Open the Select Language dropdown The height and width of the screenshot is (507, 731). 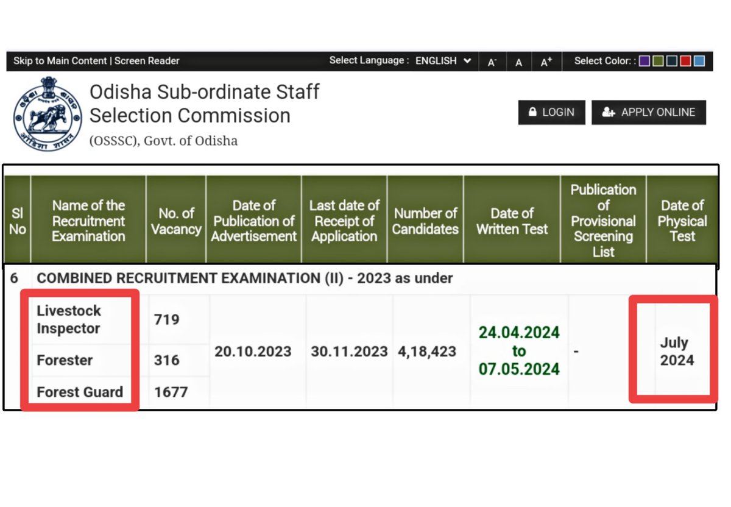point(443,60)
